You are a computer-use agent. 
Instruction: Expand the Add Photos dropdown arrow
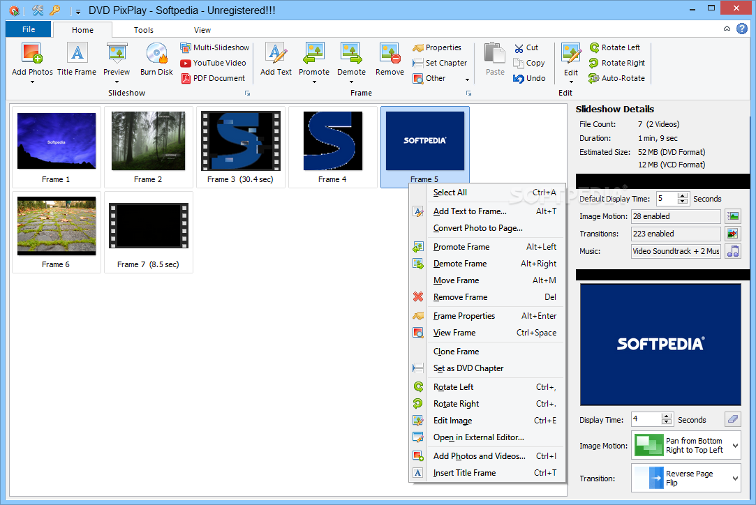(x=32, y=82)
